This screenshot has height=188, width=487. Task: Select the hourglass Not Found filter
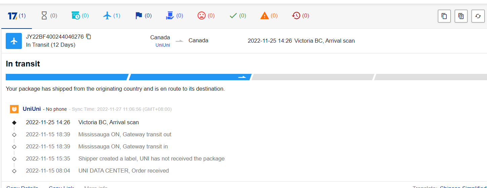[49, 16]
